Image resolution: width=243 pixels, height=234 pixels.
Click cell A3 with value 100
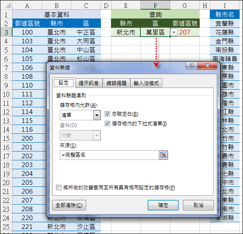[x=27, y=32]
